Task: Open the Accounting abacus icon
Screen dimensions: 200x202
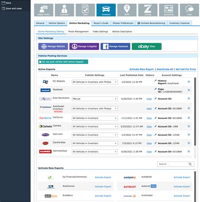Action: click(x=169, y=10)
